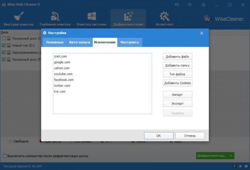Open the menu list icon in title bar
The height and width of the screenshot is (170, 250).
point(203,5)
